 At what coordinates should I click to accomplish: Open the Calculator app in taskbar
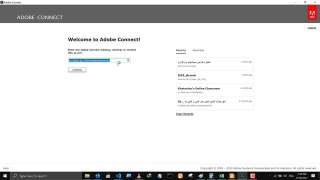211,175
